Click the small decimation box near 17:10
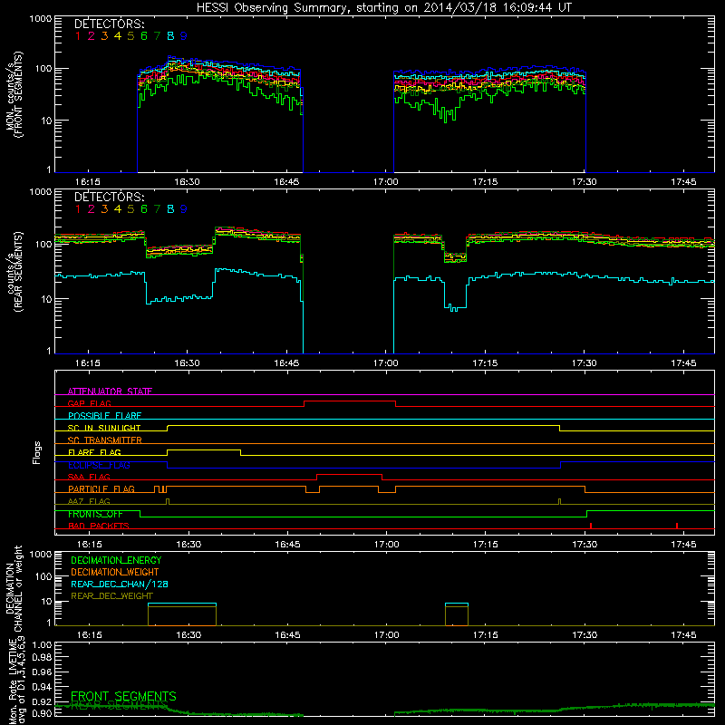 457,614
